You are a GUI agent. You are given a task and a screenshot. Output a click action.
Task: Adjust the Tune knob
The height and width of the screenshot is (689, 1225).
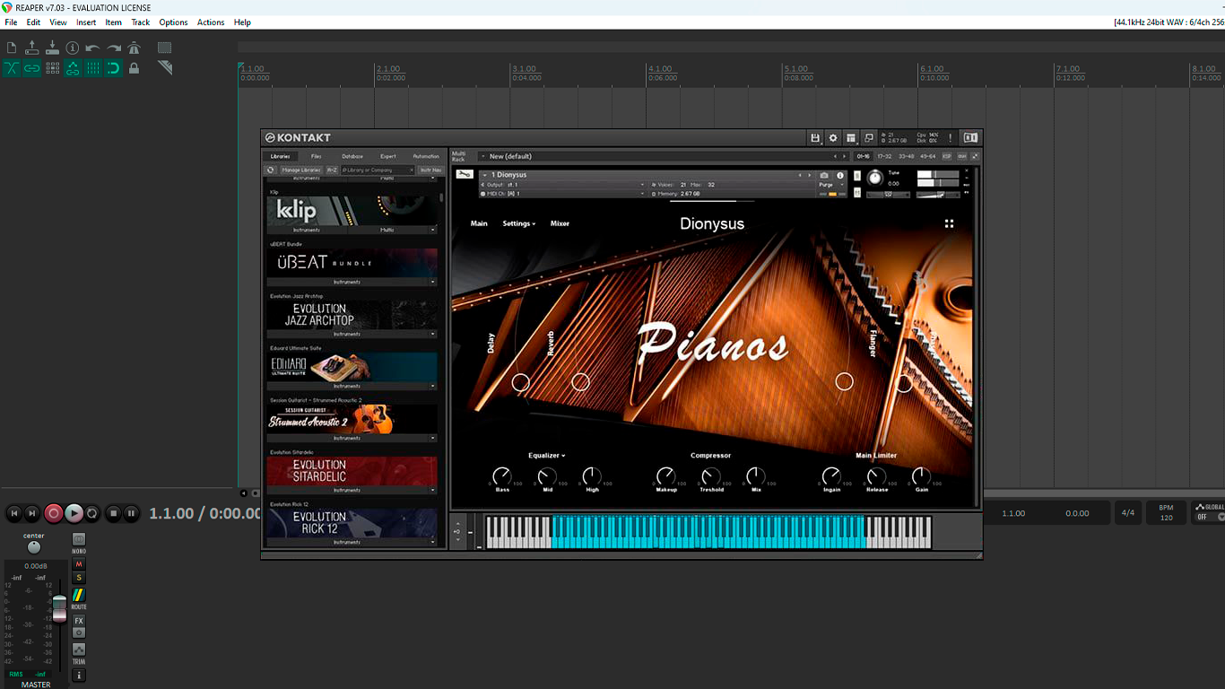[874, 178]
